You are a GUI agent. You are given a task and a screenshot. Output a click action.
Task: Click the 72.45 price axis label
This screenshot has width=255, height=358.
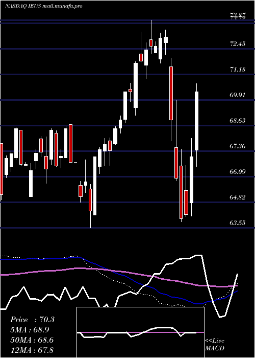click(238, 43)
